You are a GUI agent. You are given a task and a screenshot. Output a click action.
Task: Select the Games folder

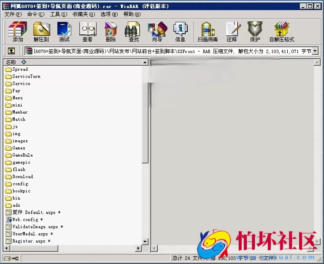pos(15,148)
